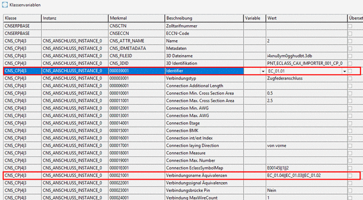Sort by the Instanz column header
363x200 pixels.
coord(75,18)
